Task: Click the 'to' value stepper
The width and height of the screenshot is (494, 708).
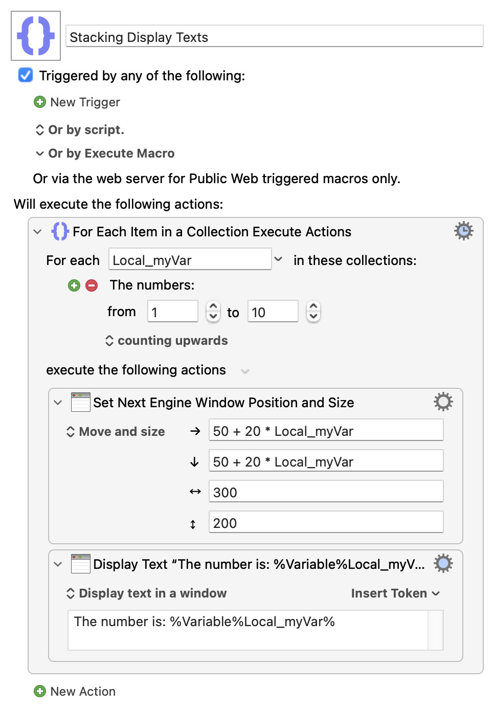Action: click(313, 312)
